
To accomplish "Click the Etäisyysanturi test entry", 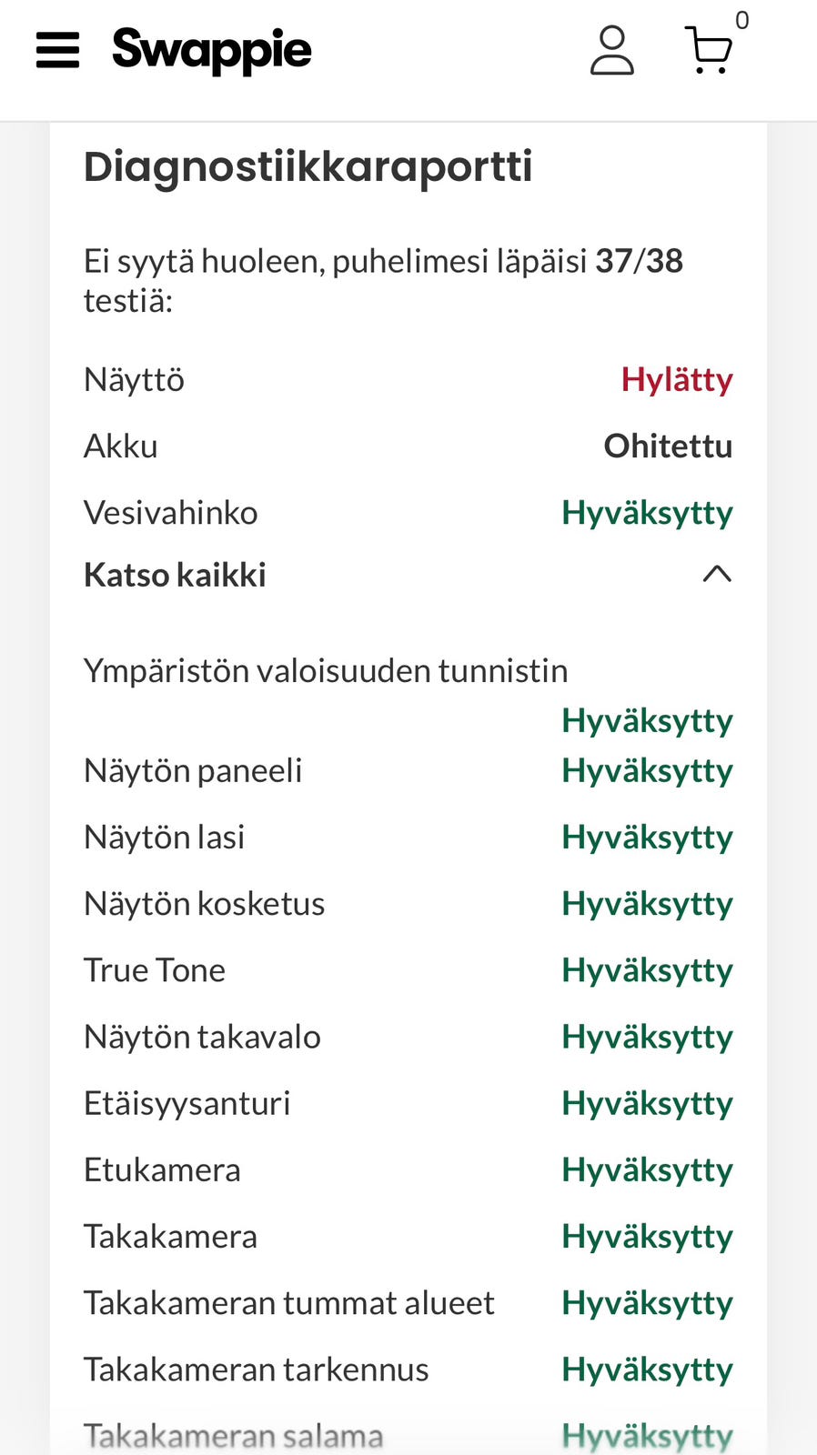I will pos(187,1103).
